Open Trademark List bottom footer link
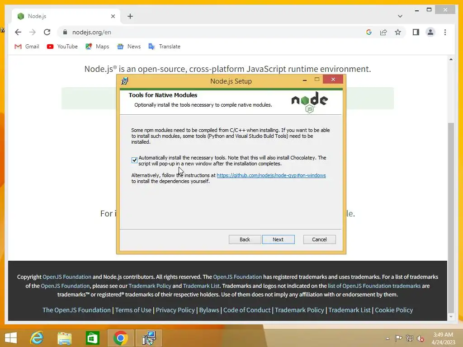 (x=350, y=310)
